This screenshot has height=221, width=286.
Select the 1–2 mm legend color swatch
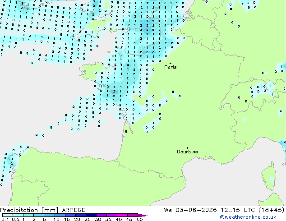click(28, 215)
